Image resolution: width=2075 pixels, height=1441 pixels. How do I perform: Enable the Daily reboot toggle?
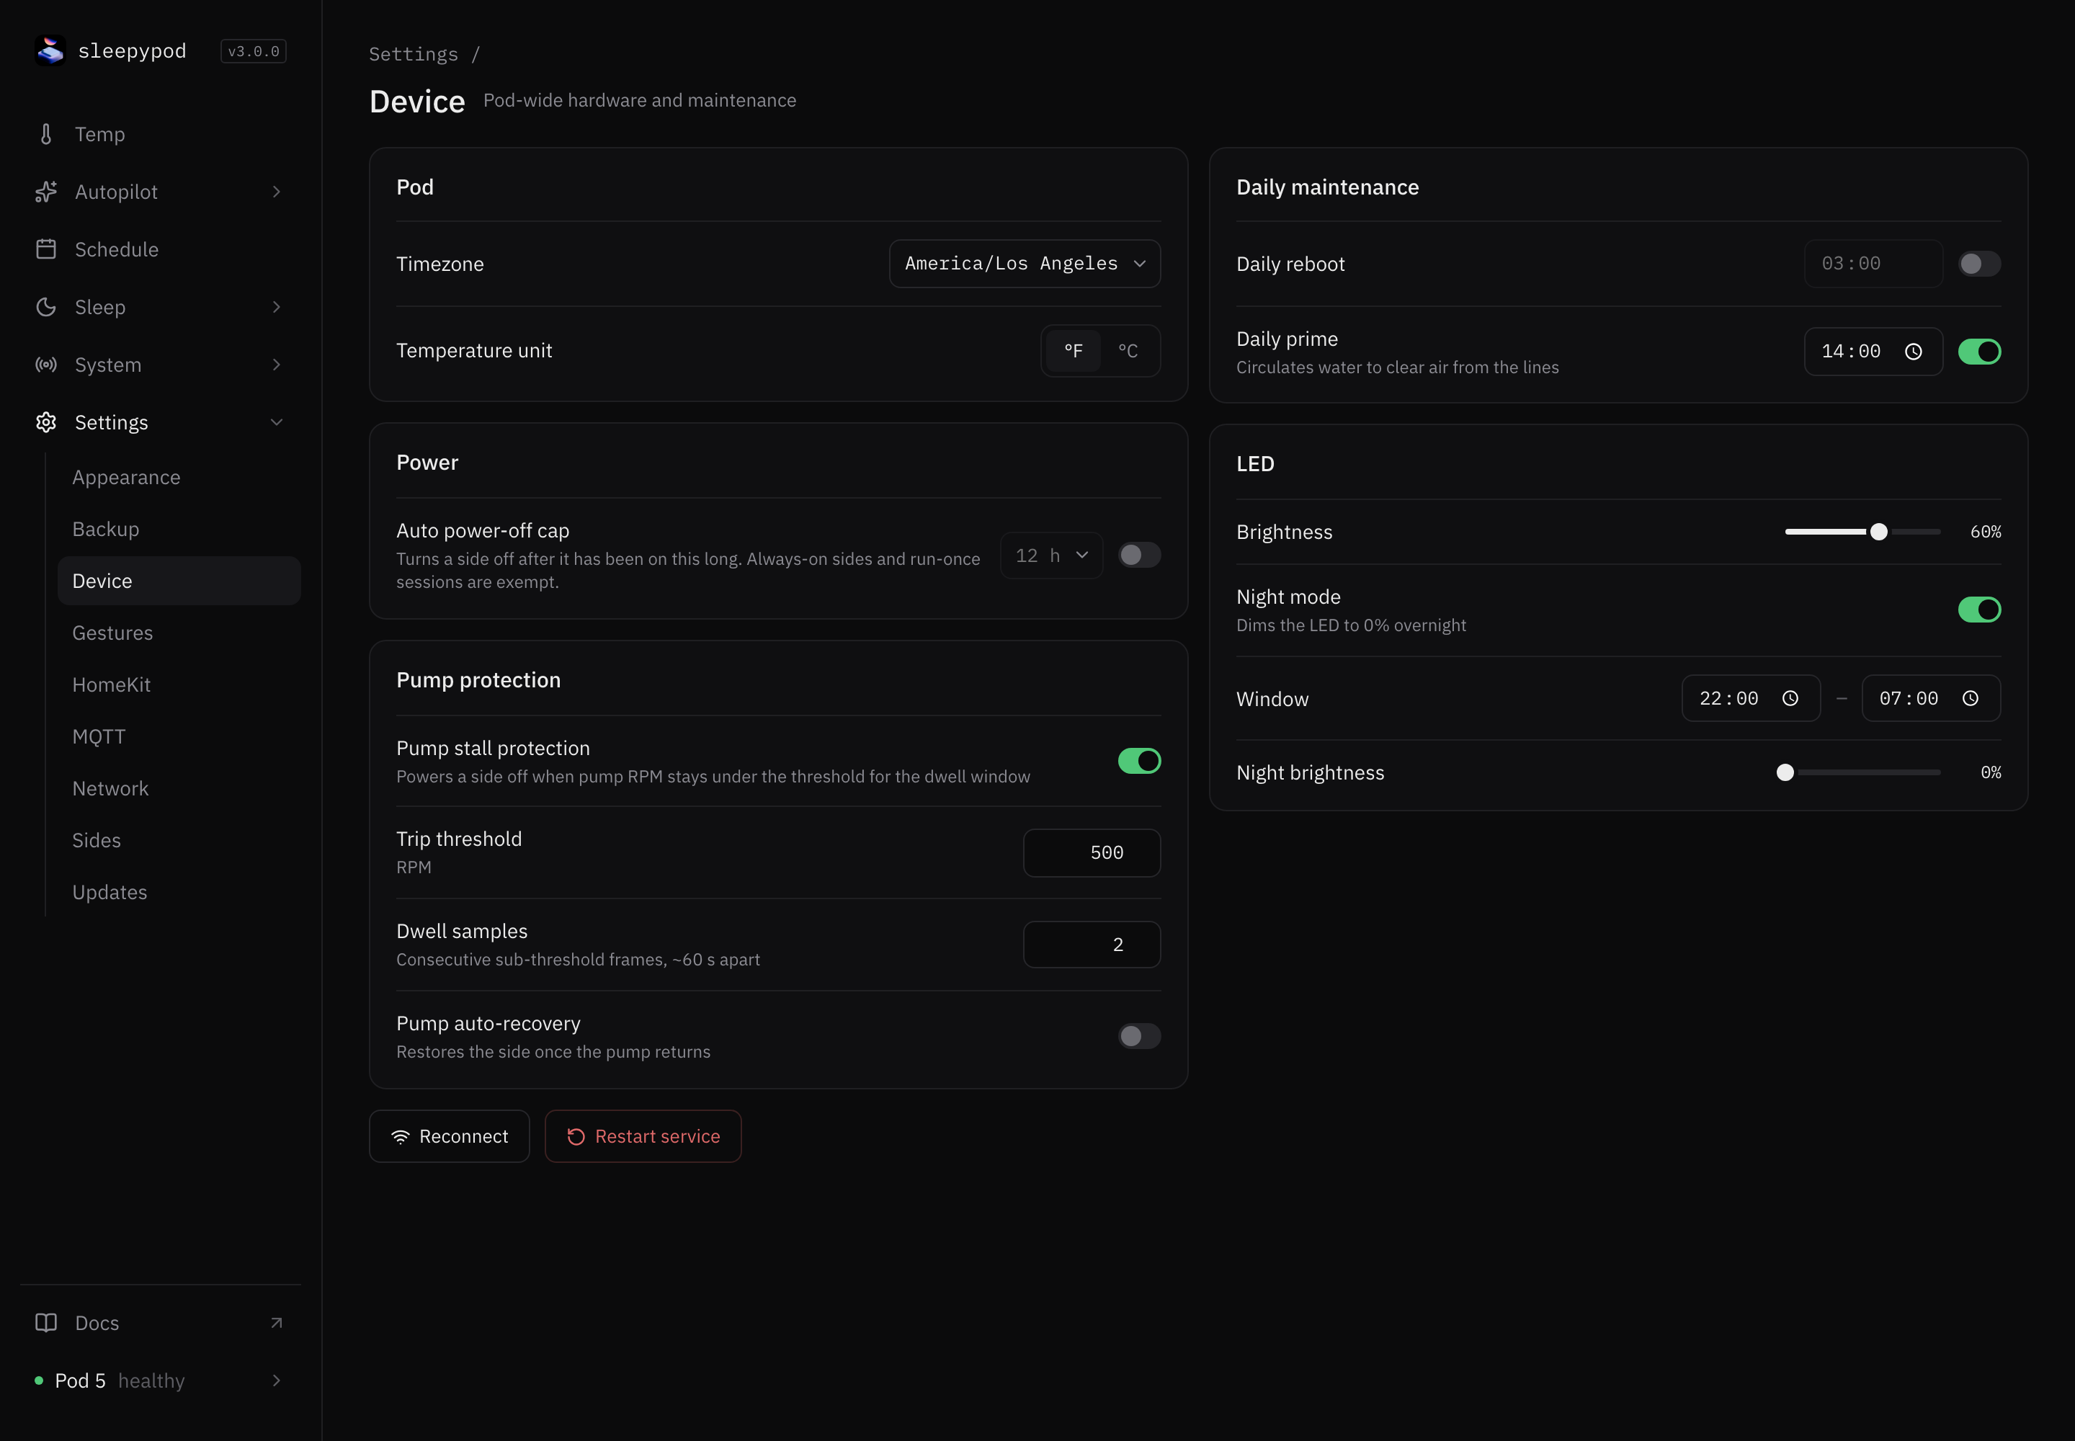coord(1979,264)
